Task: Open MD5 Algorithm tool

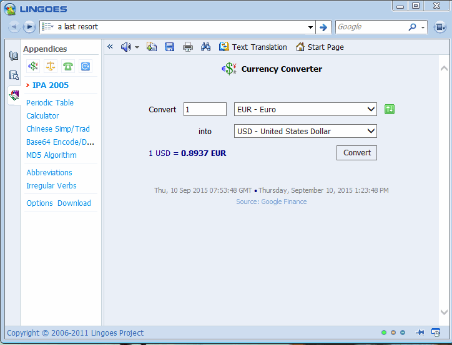Action: [51, 155]
